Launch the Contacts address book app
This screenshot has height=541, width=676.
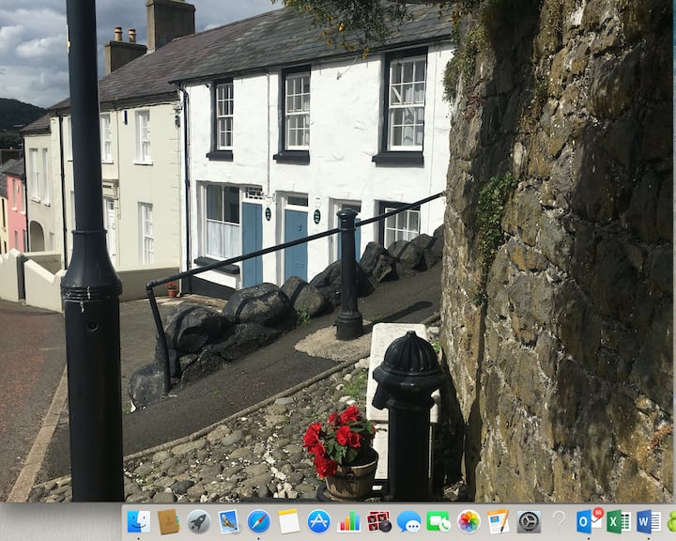pos(168,521)
